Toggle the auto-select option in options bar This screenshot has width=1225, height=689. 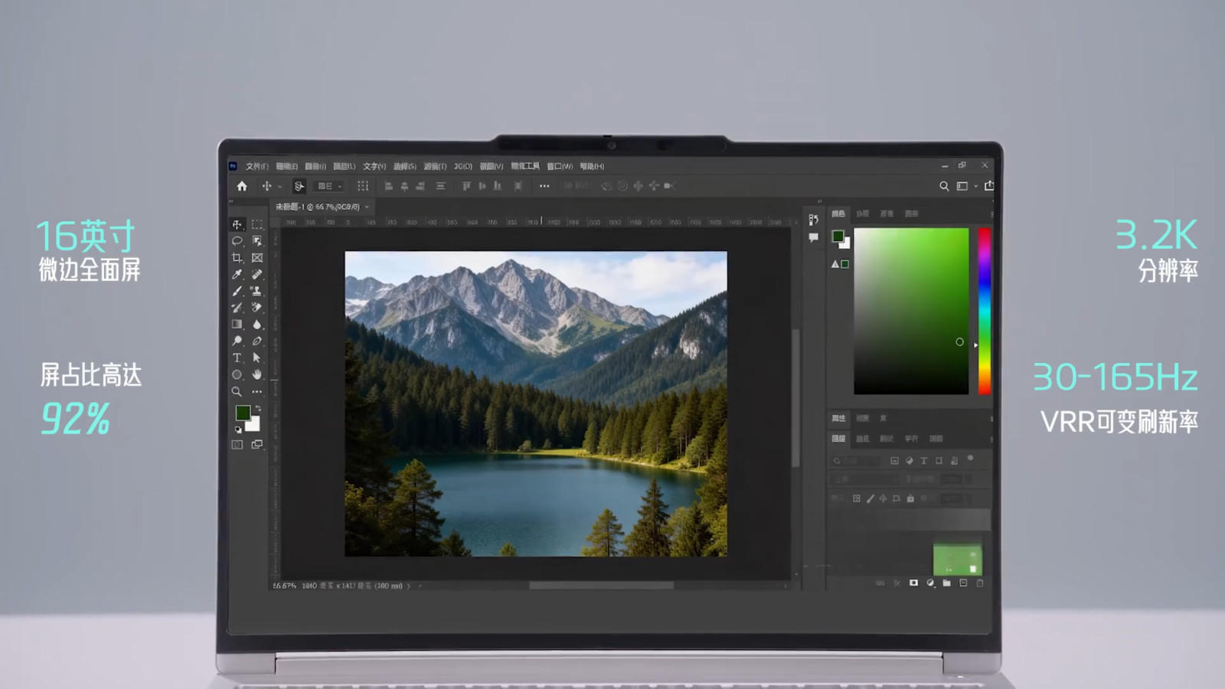coord(299,186)
